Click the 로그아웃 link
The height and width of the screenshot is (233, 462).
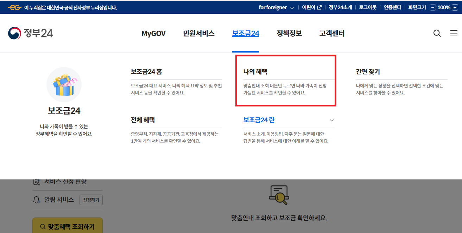pos(368,7)
